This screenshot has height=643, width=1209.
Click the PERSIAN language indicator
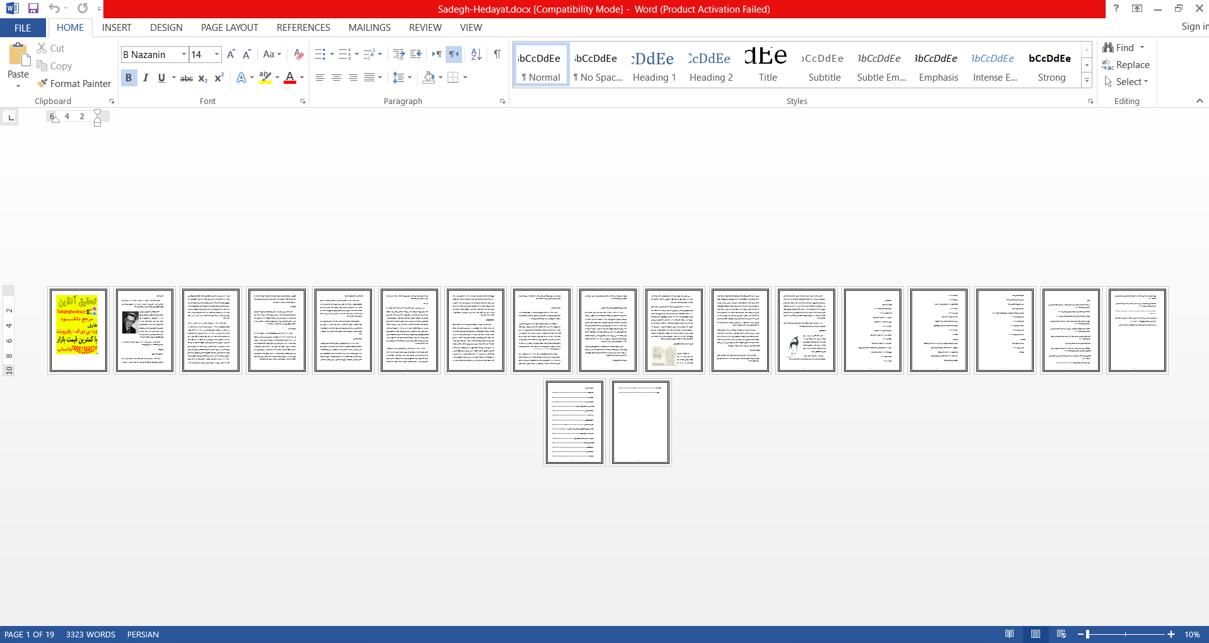[x=143, y=634]
